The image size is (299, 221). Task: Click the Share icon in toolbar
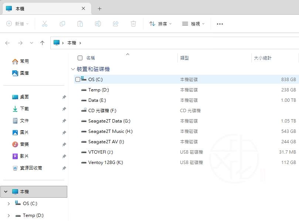point(116,24)
